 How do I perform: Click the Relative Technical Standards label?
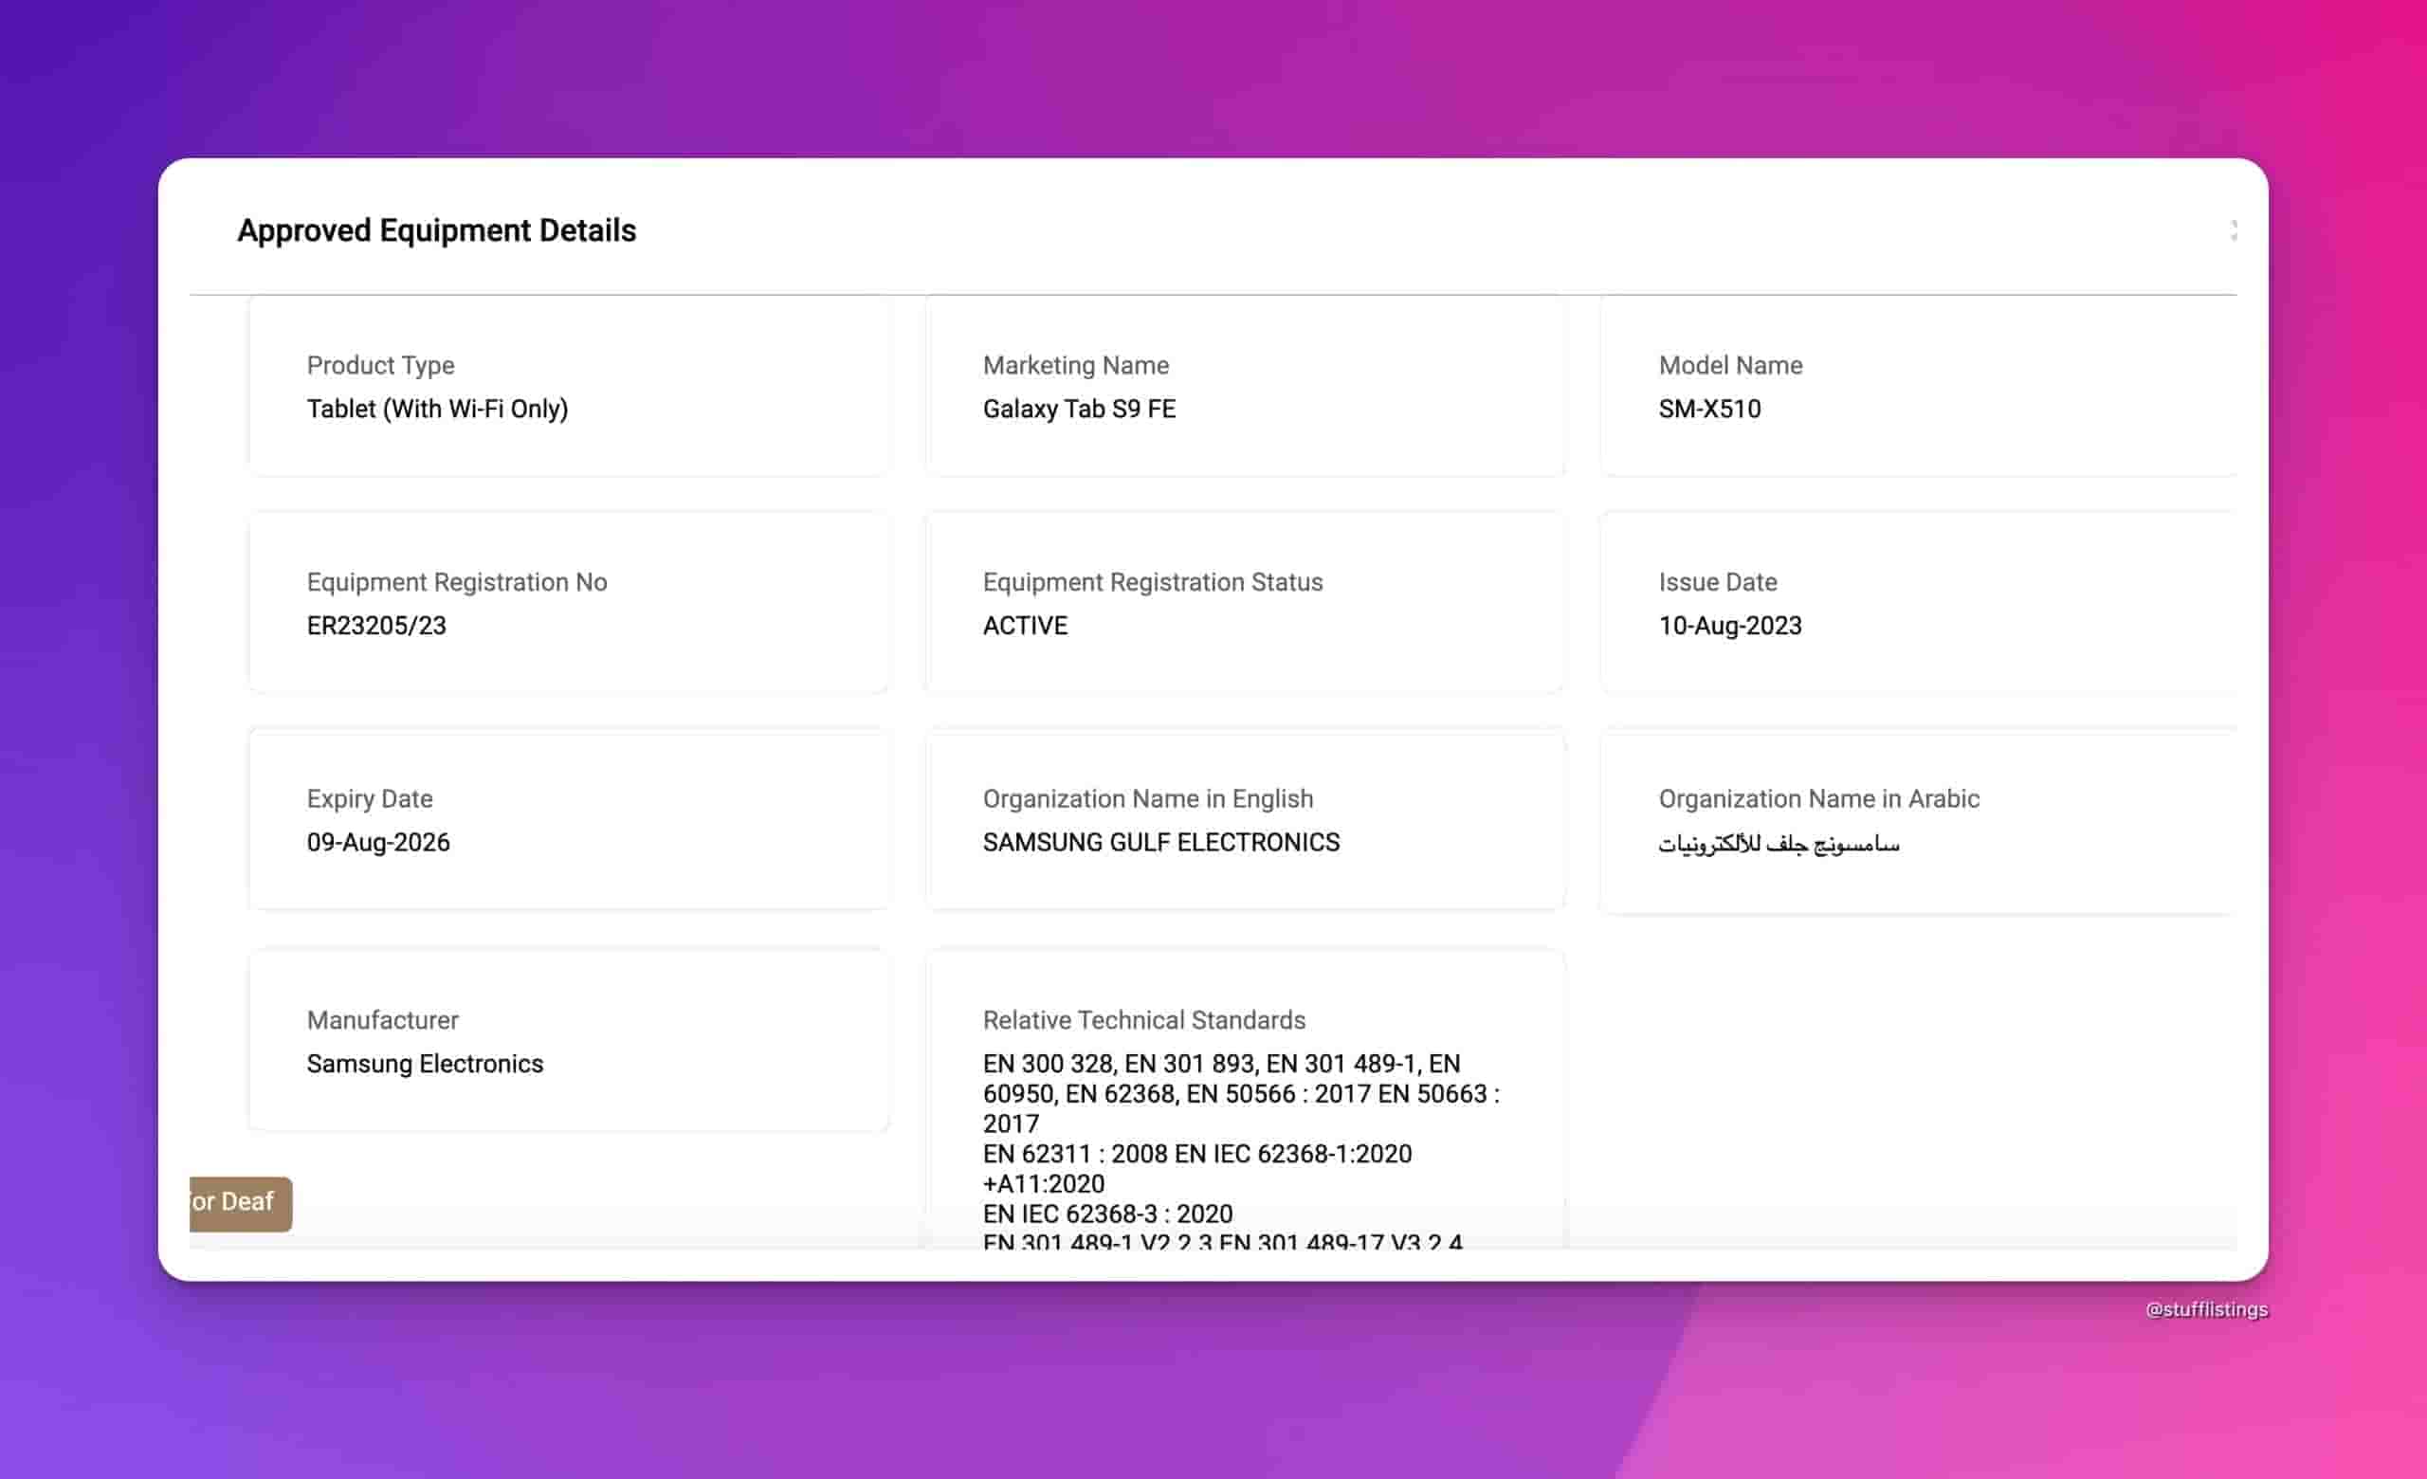click(x=1143, y=1020)
